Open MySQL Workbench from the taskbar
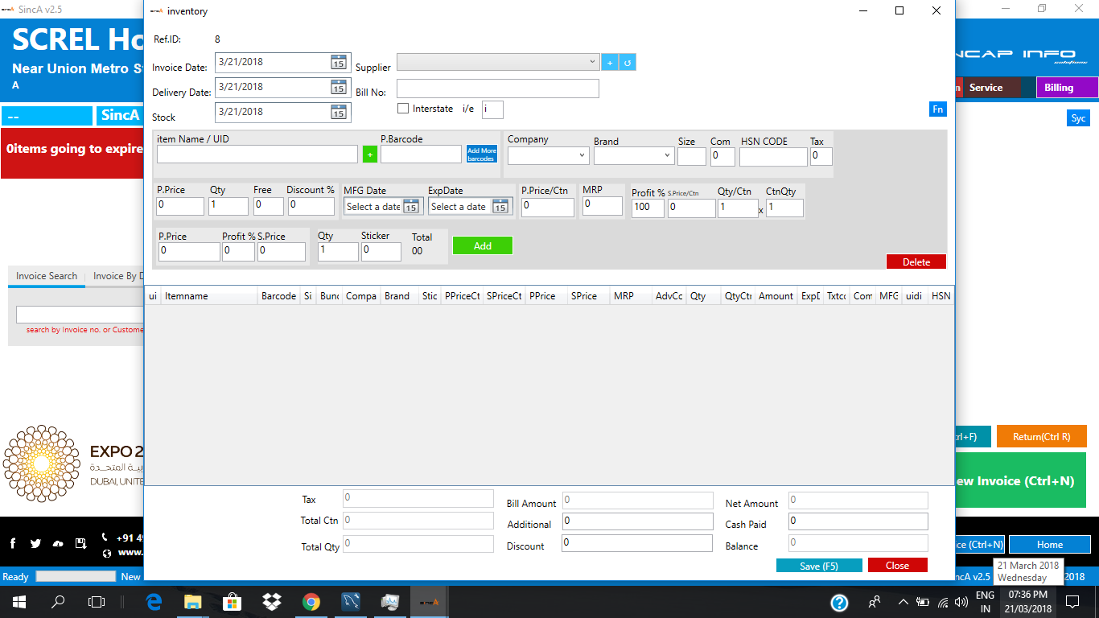The width and height of the screenshot is (1099, 618). click(351, 601)
